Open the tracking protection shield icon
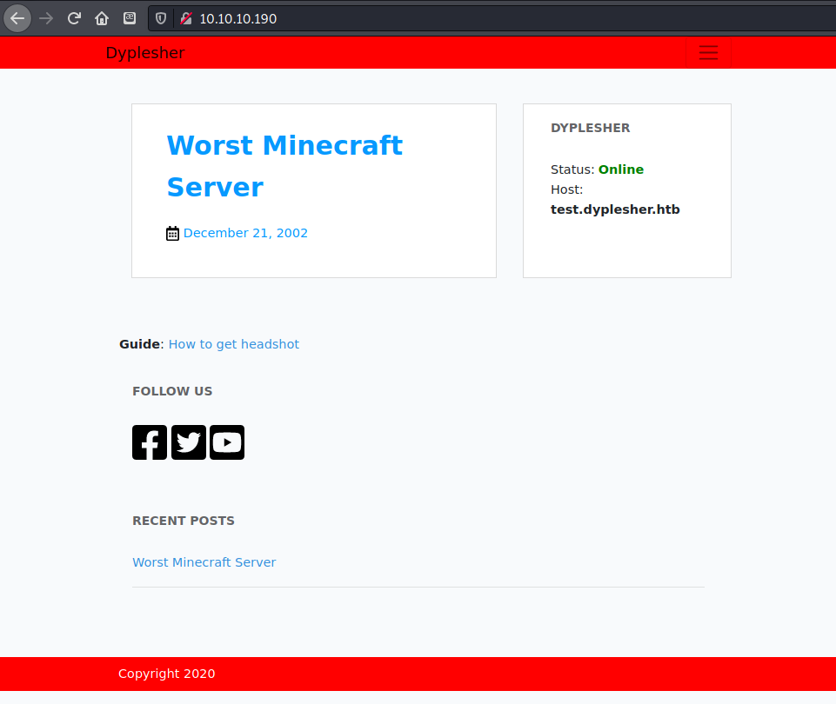Image resolution: width=836 pixels, height=704 pixels. click(161, 18)
